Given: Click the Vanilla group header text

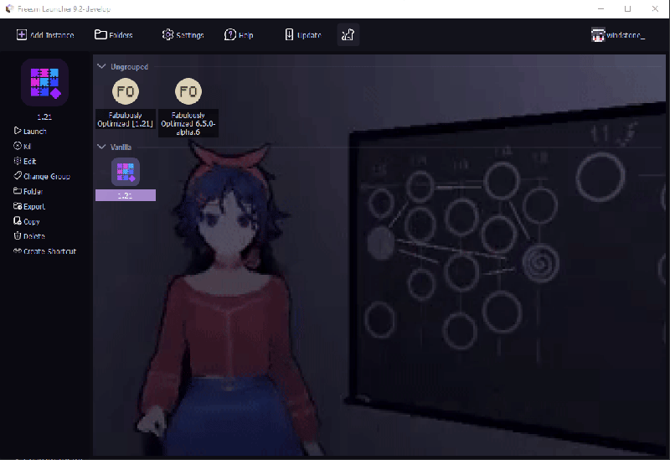Looking at the screenshot, I should 121,147.
